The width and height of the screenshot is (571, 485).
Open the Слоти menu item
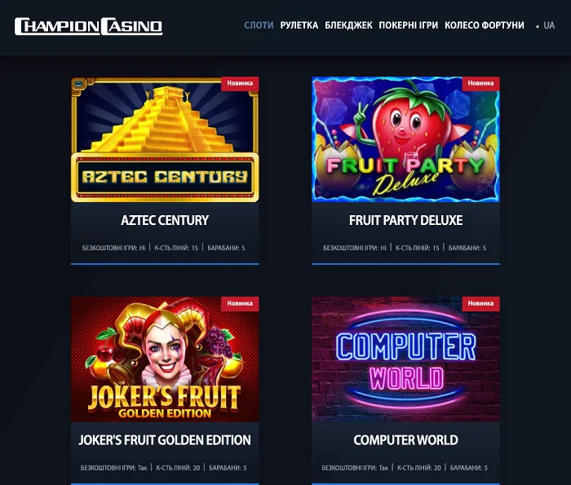point(259,25)
